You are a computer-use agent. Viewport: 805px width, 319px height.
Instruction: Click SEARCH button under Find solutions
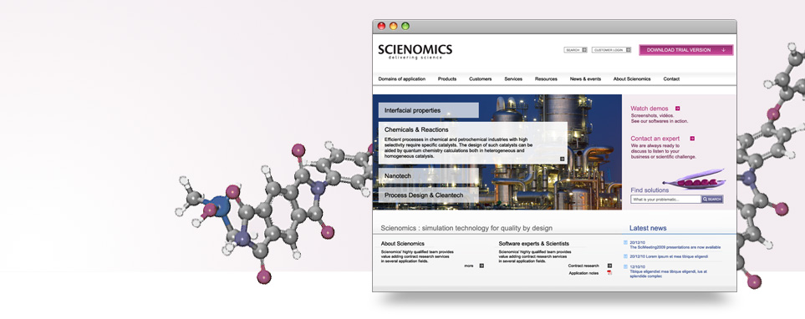pyautogui.click(x=712, y=199)
